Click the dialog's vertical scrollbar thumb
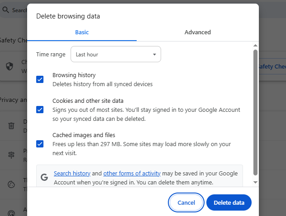286x216 pixels. (255, 113)
